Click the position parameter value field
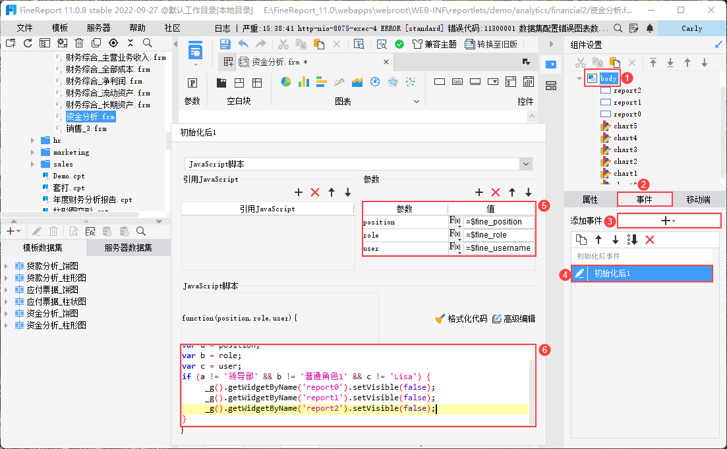 pyautogui.click(x=498, y=222)
